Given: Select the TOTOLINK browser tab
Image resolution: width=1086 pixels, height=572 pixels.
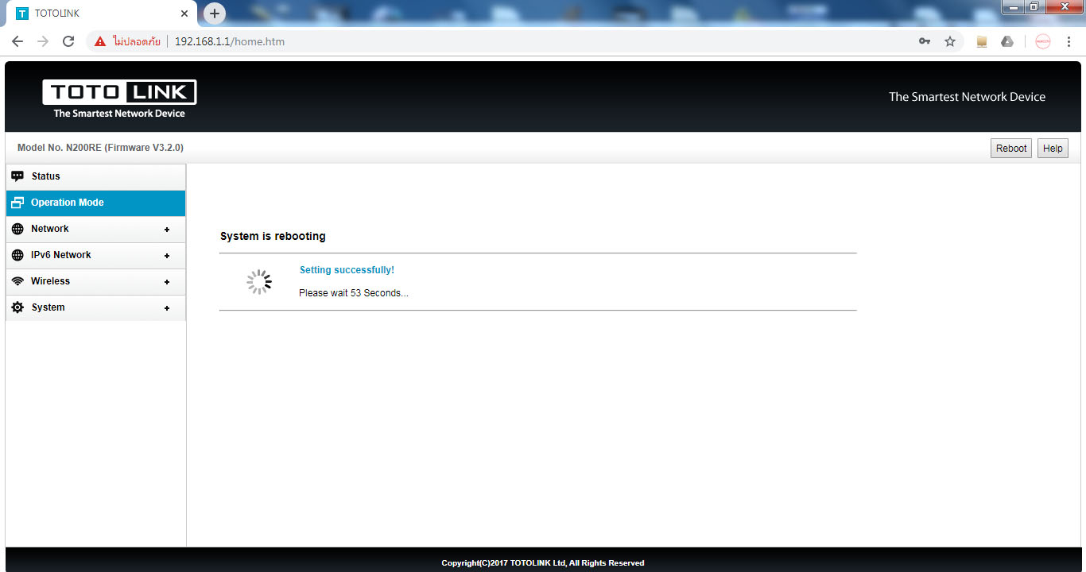Looking at the screenshot, I should pos(102,14).
